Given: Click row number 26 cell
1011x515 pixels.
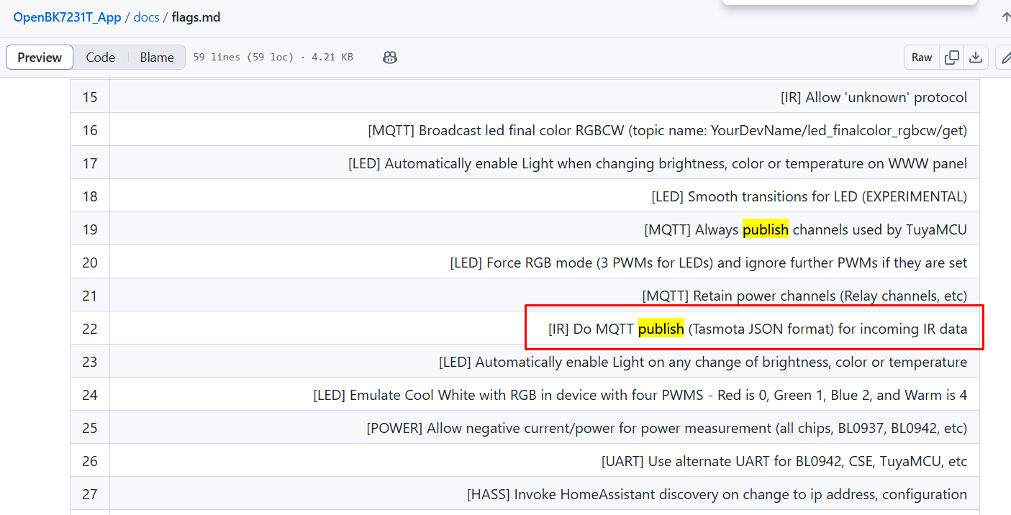Looking at the screenshot, I should [90, 461].
